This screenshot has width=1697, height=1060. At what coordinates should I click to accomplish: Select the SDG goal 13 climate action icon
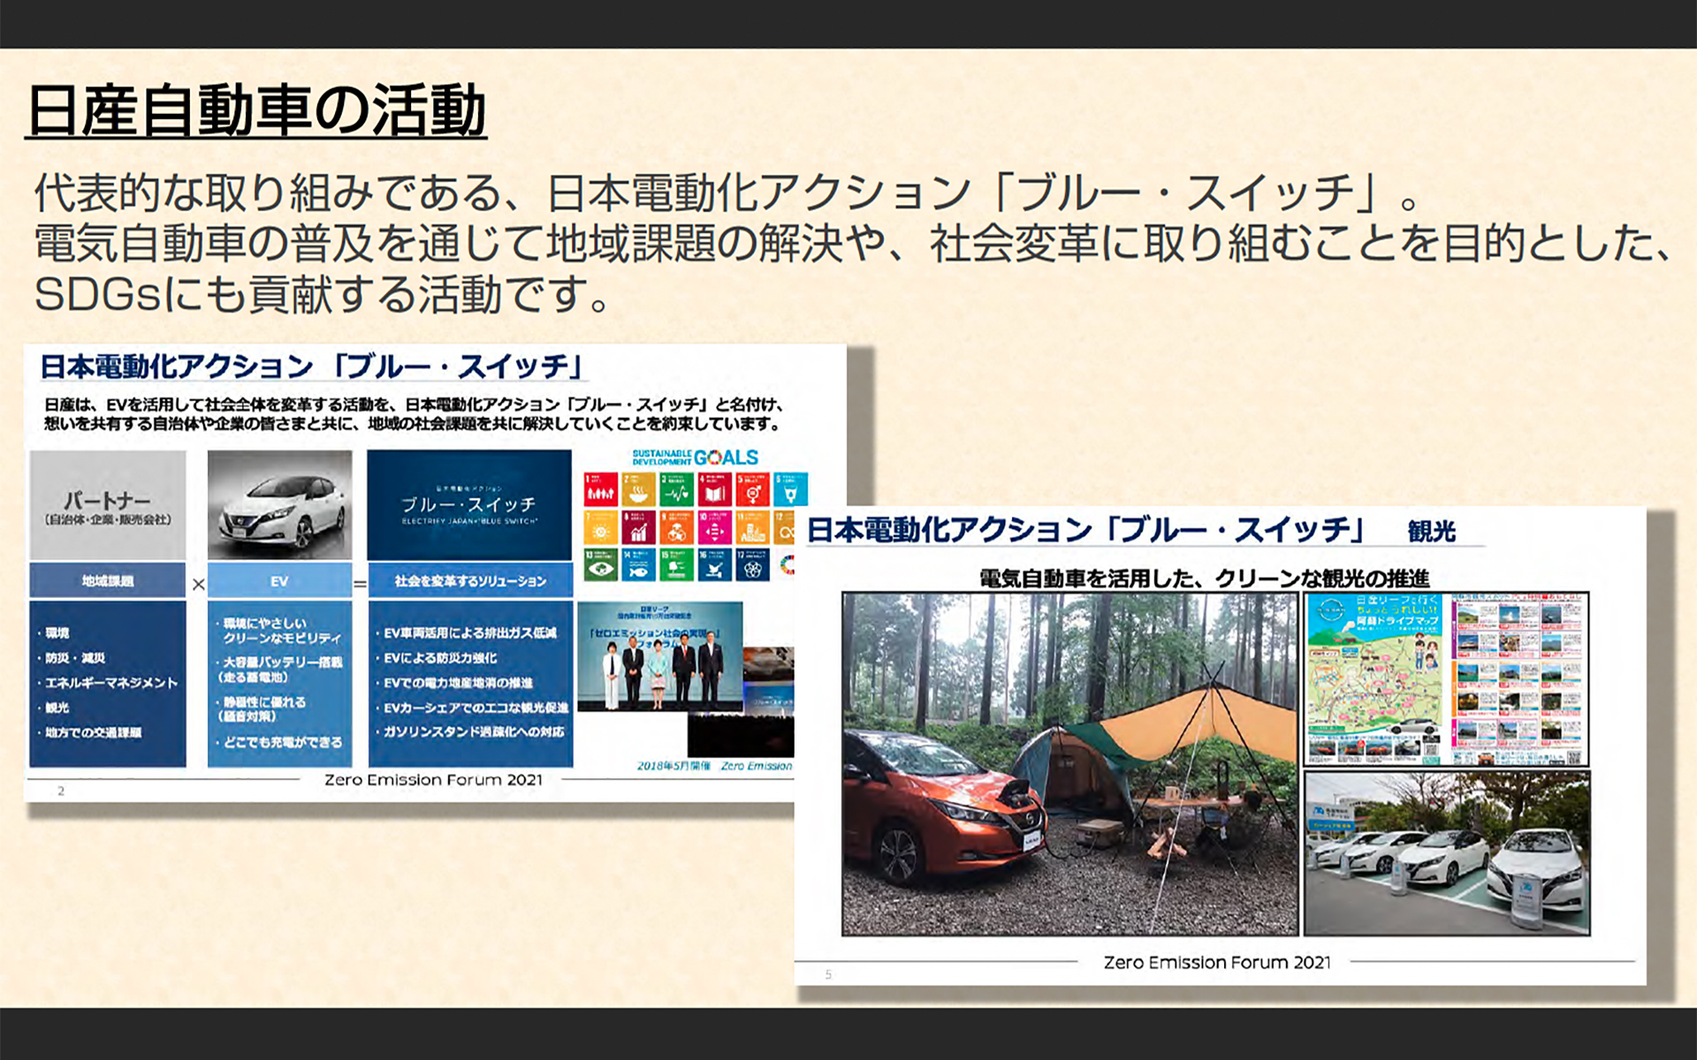point(601,565)
